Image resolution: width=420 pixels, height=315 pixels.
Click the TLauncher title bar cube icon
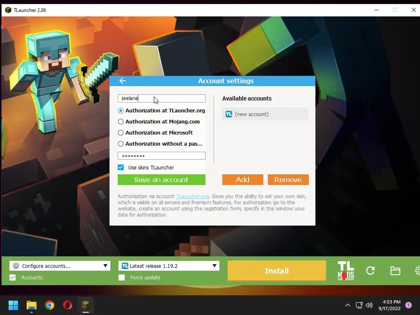click(x=8, y=10)
